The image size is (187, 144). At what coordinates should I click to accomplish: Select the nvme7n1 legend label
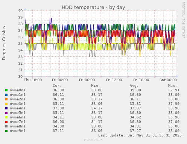click(18, 122)
